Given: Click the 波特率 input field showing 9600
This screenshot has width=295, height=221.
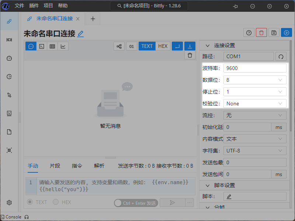Looking at the screenshot, I should click(255, 68).
